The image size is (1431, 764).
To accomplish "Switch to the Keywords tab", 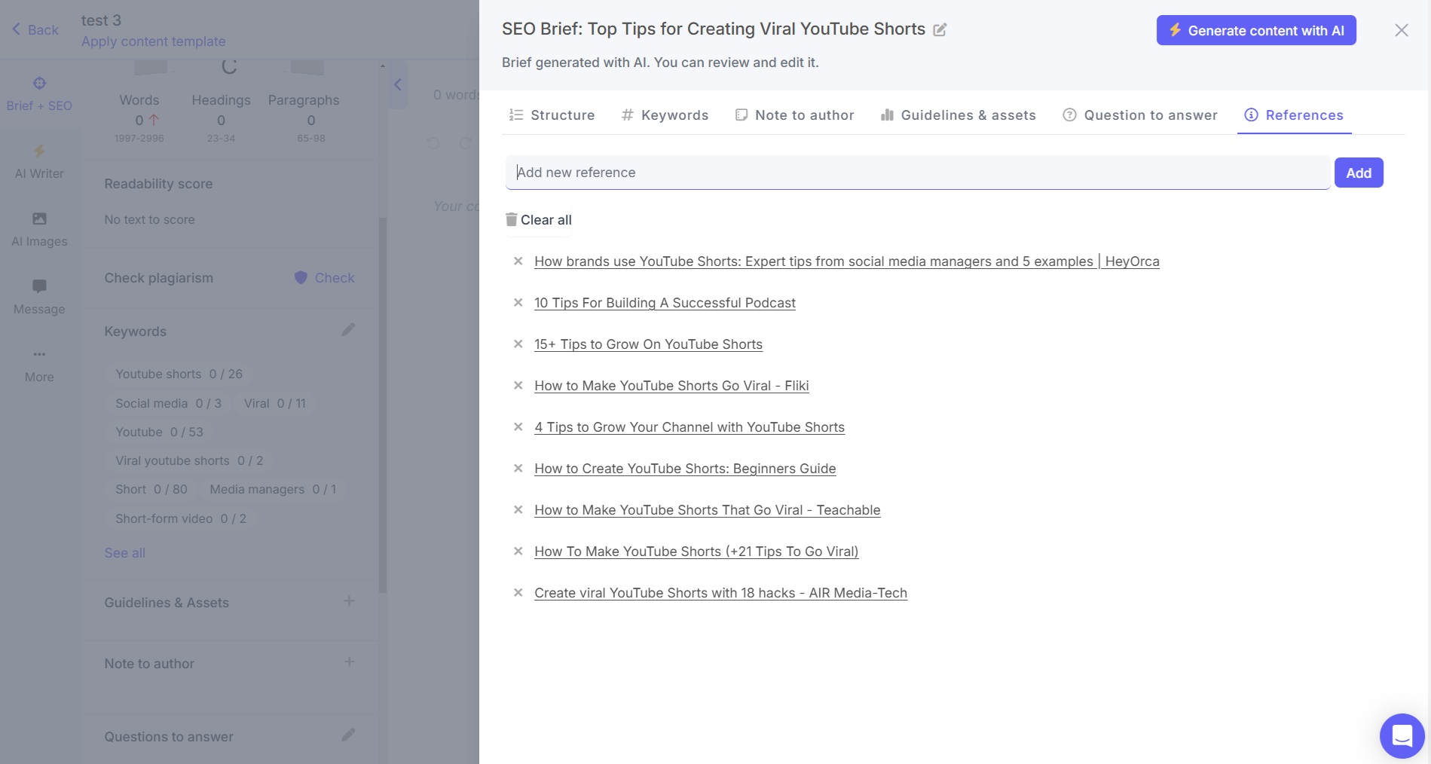I will [665, 115].
